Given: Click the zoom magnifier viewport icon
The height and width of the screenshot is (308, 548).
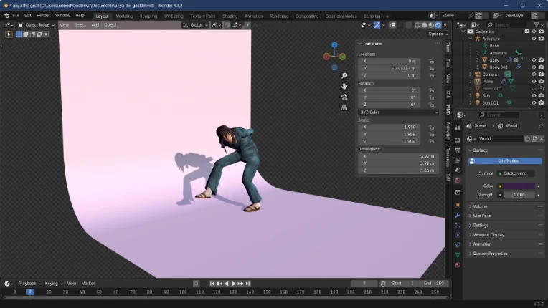Looking at the screenshot, I should 344,75.
